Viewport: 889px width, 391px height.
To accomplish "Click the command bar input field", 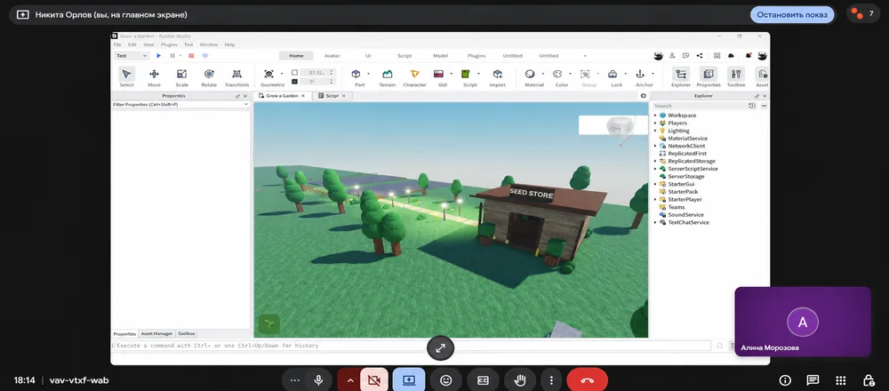I will tap(412, 346).
